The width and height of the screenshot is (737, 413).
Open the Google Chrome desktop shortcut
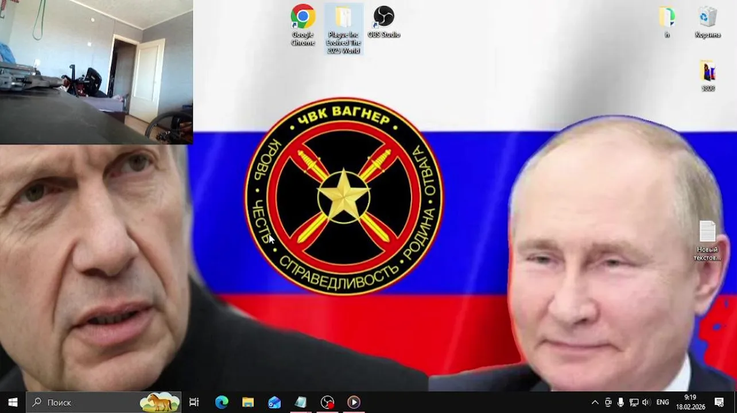click(302, 25)
